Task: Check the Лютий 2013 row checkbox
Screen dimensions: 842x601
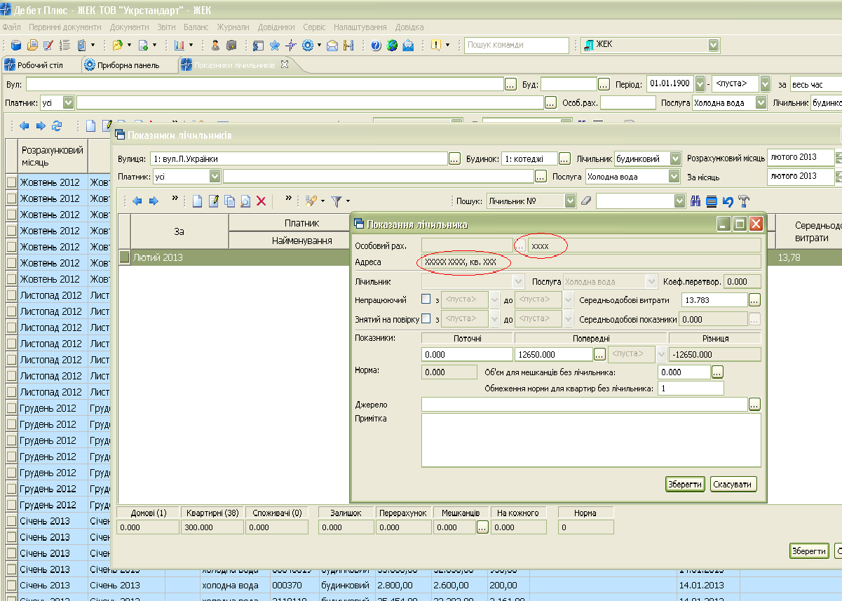Action: coord(124,257)
